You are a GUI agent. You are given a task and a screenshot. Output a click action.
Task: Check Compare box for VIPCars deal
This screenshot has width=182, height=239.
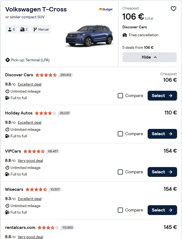[120, 172]
